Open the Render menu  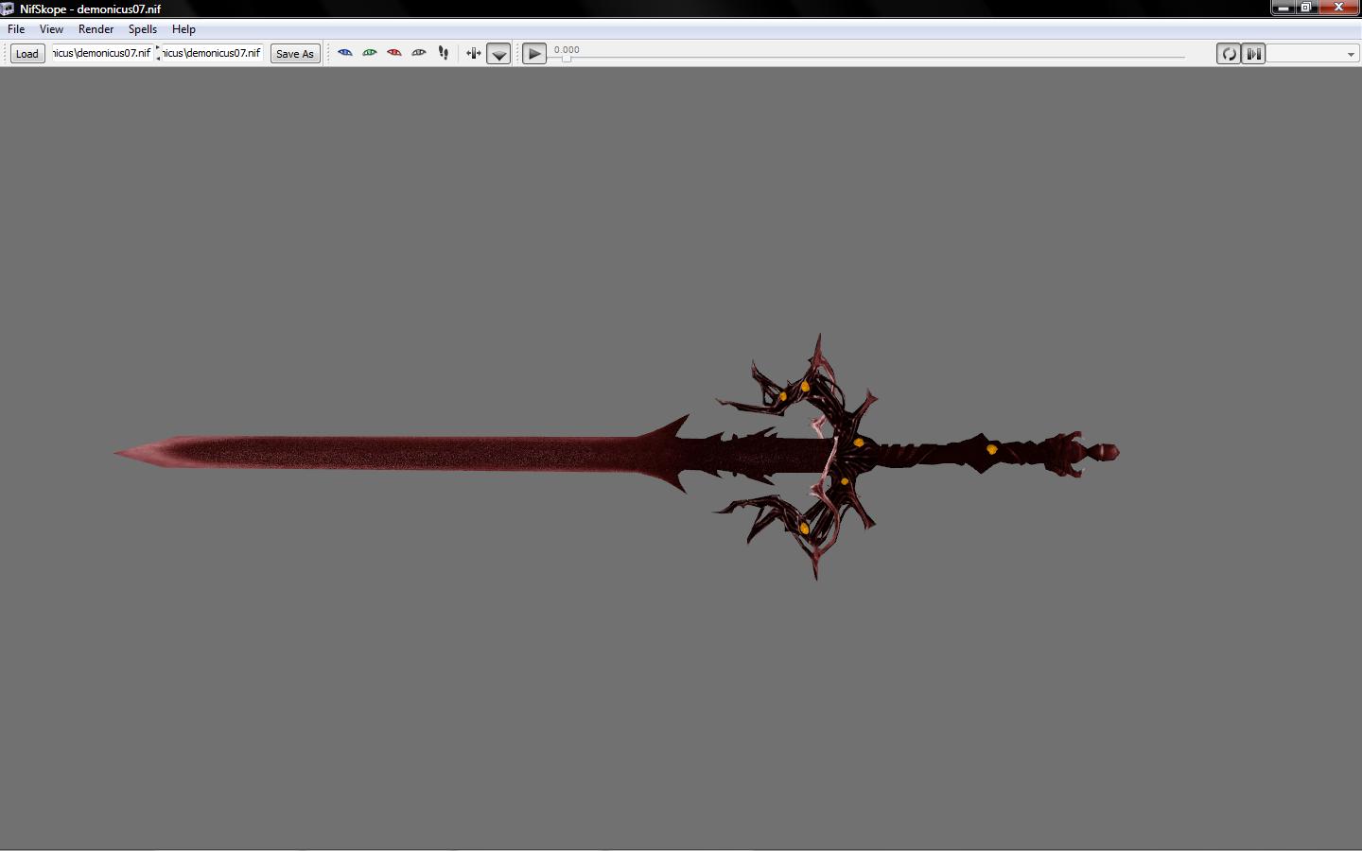coord(96,29)
